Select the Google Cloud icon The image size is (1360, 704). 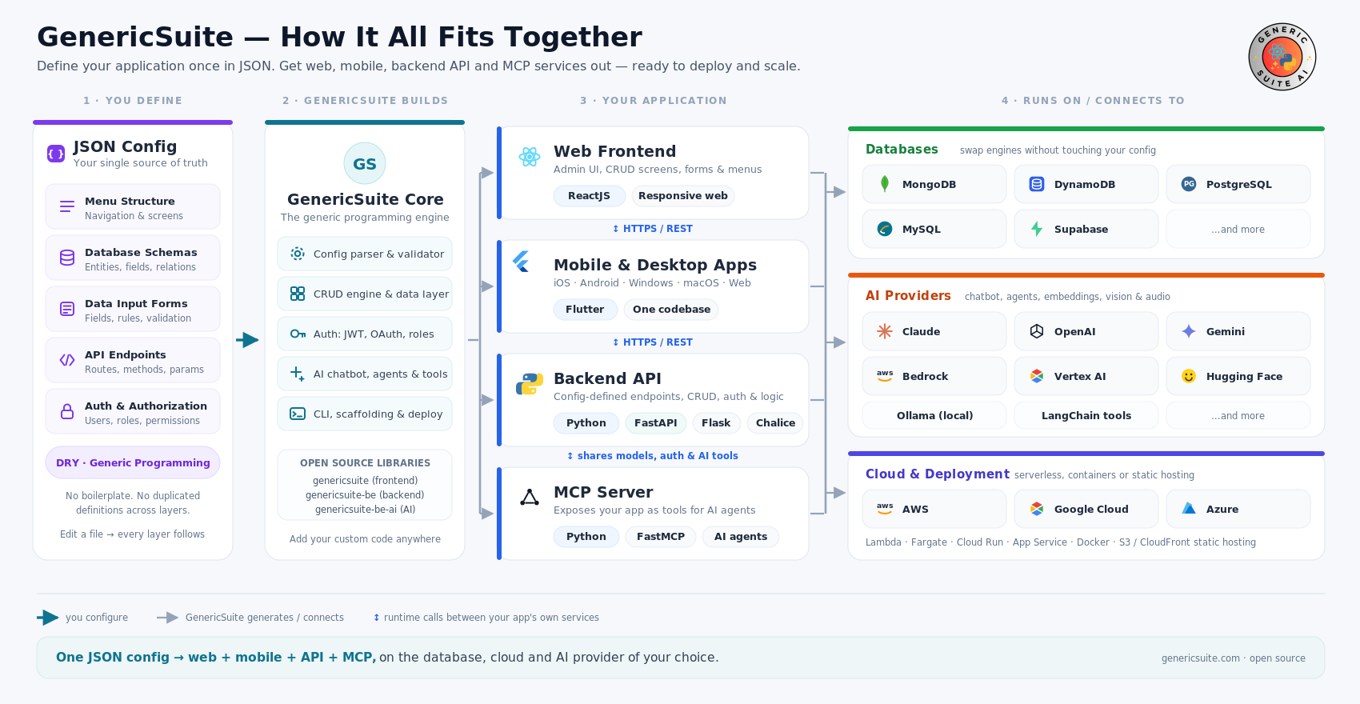(1037, 509)
